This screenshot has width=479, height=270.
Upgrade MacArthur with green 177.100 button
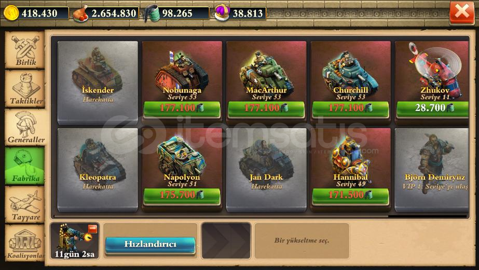(266, 109)
